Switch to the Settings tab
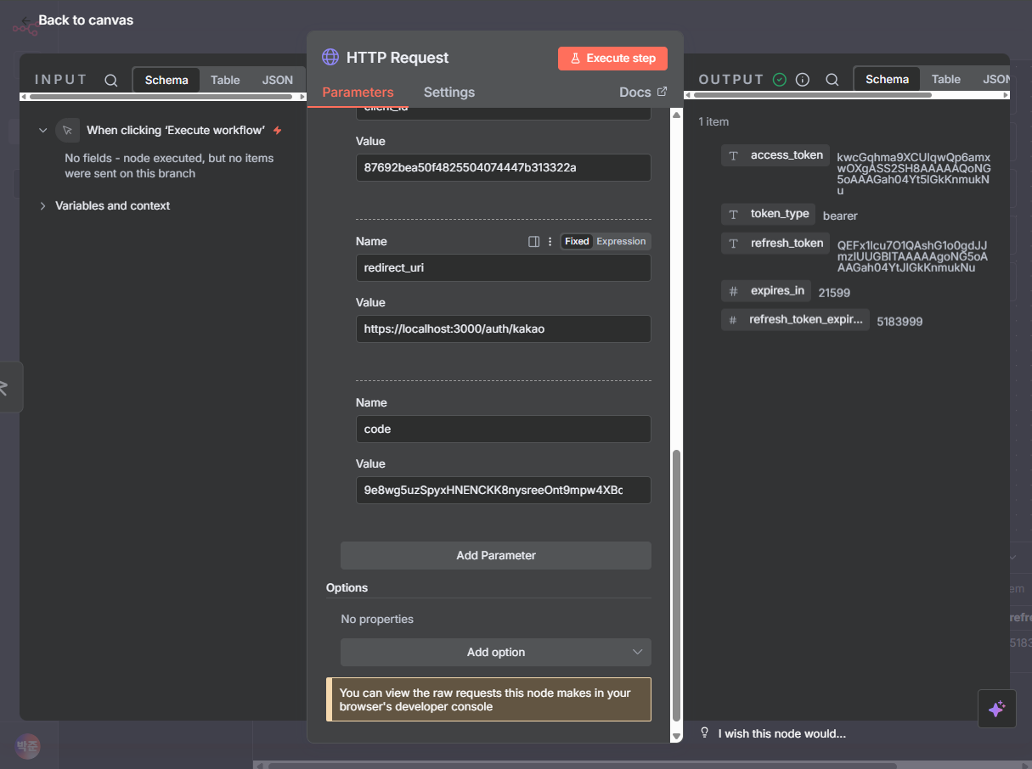The width and height of the screenshot is (1032, 769). point(448,93)
